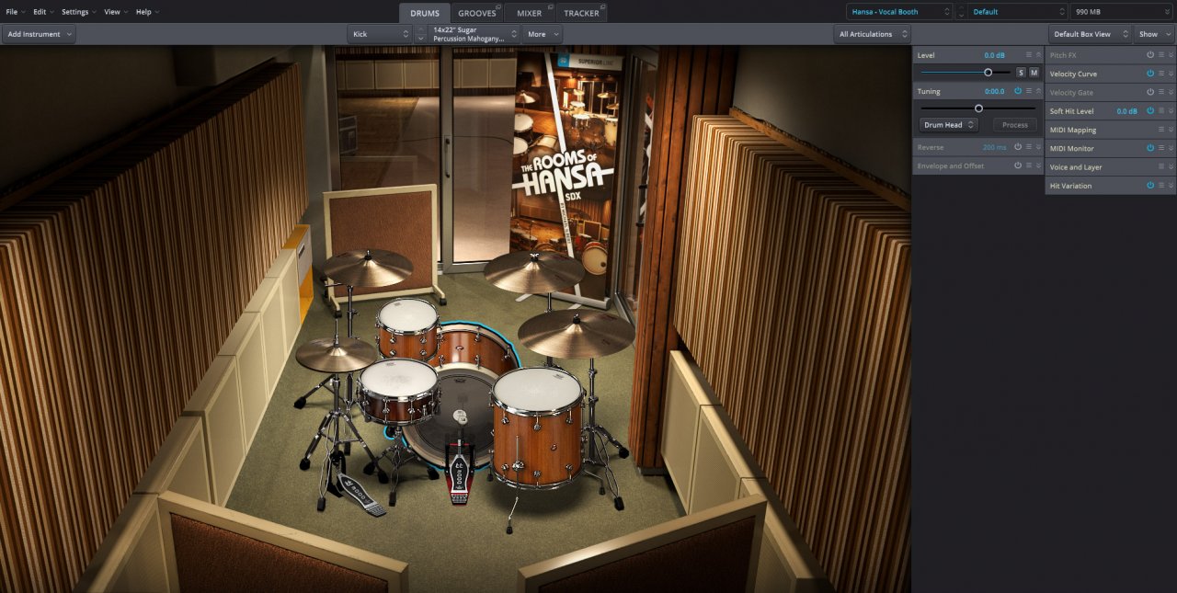1177x593 pixels.
Task: Open the MIDI Mapping options menu icon
Action: 1161,130
